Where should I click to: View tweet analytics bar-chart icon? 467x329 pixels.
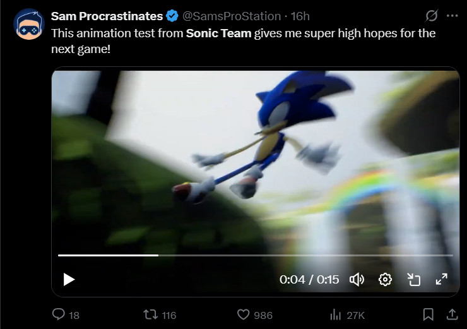[x=335, y=314]
